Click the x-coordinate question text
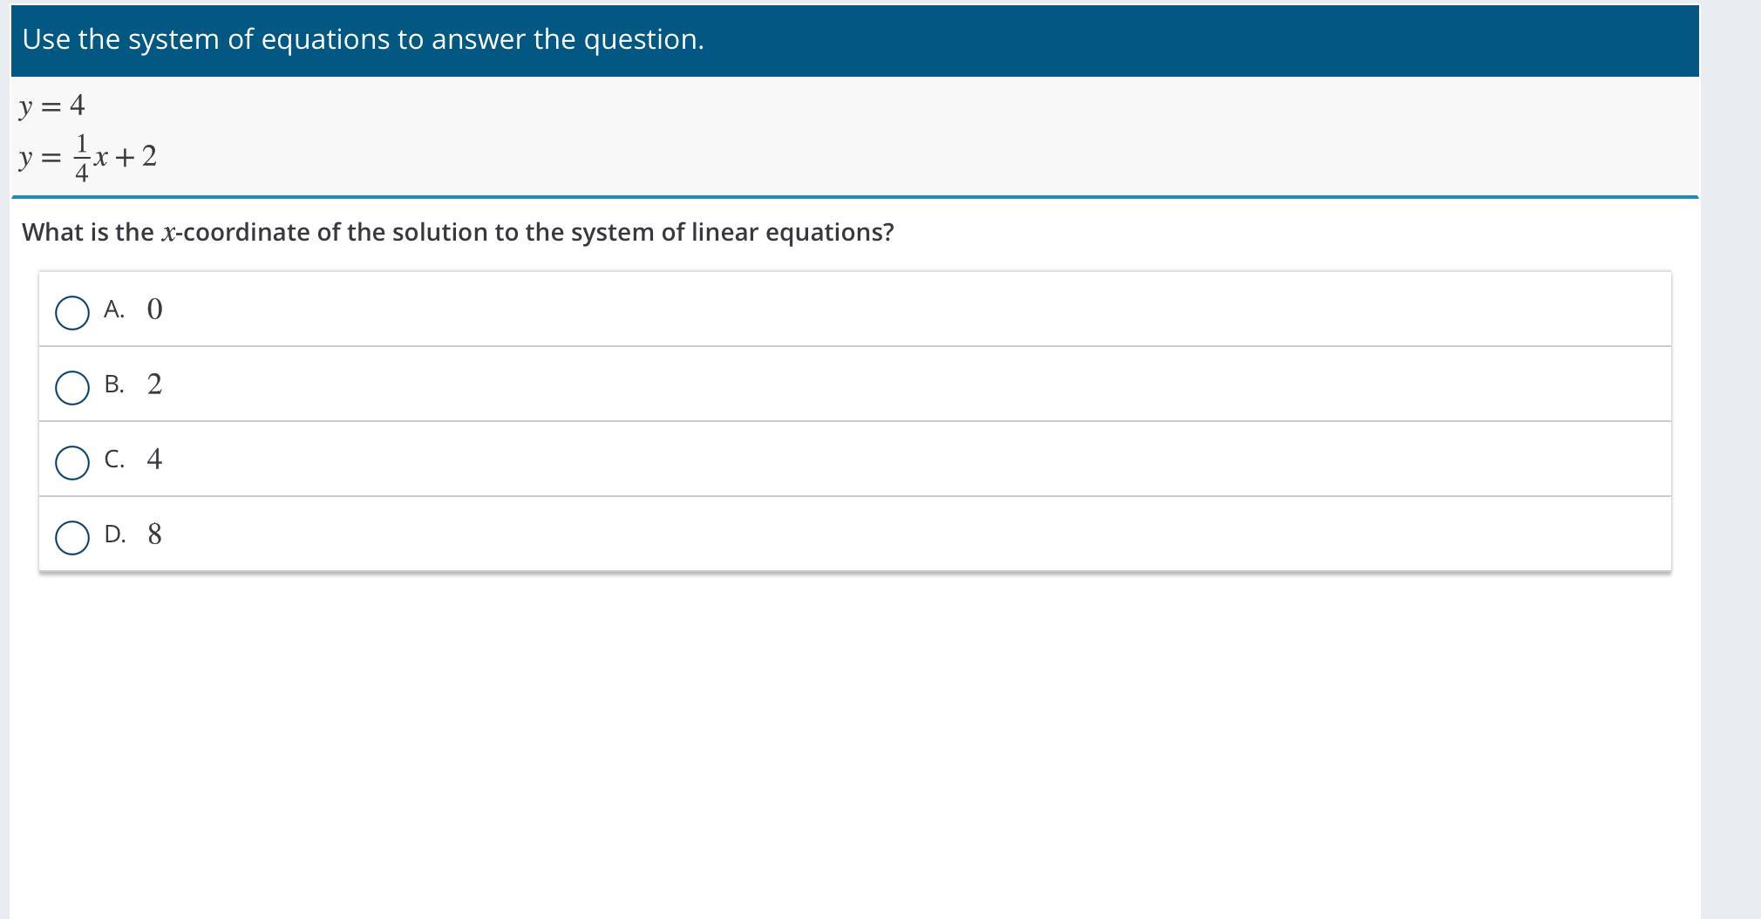1761x919 pixels. click(458, 232)
